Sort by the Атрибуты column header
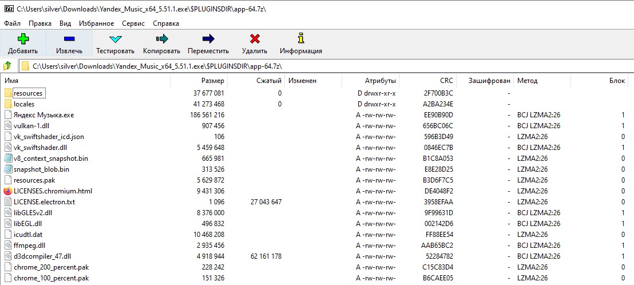 point(371,81)
